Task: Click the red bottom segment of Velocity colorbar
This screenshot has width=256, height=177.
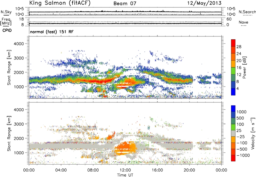Action: coord(233,158)
